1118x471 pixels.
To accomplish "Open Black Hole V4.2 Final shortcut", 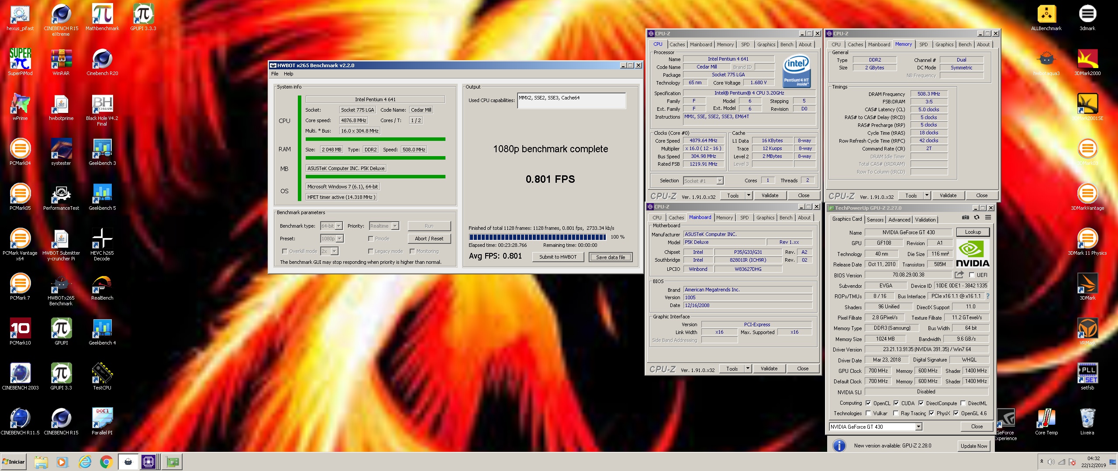I will tap(102, 111).
